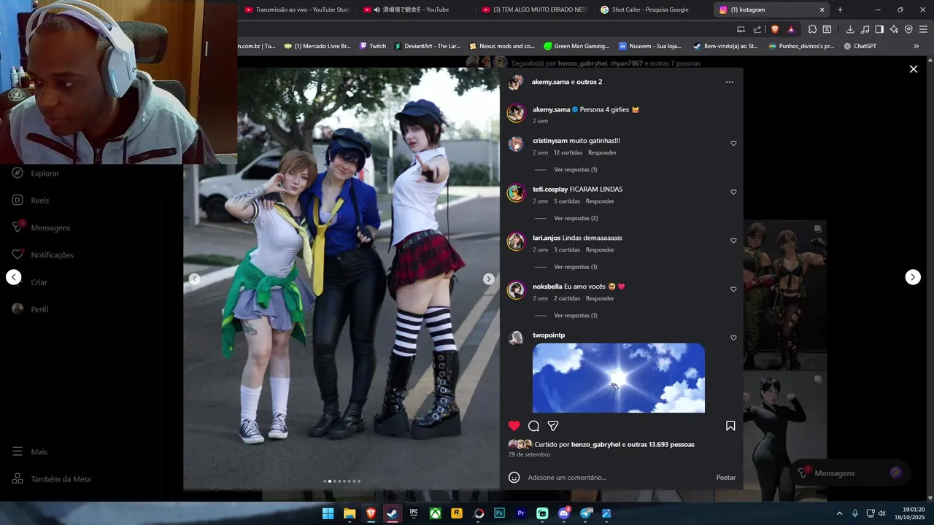
Task: Like cristinysam's comment with its heart
Action: (x=733, y=144)
